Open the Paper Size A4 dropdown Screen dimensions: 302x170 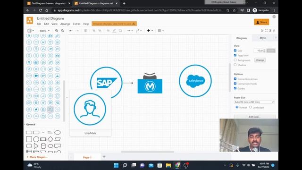[x=254, y=102]
